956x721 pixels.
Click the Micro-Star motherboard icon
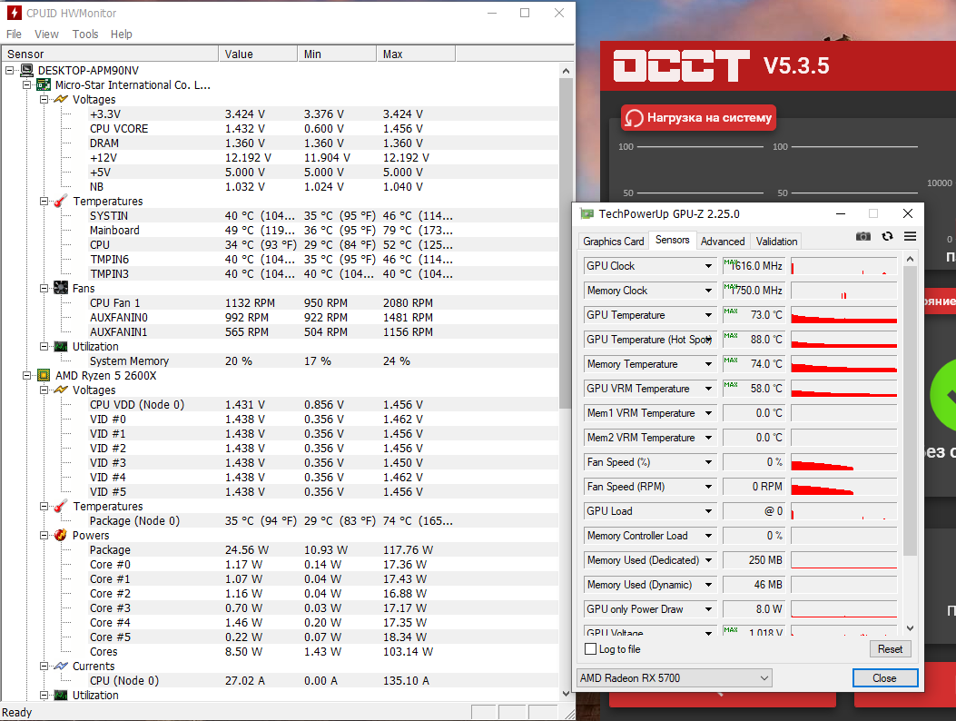44,84
